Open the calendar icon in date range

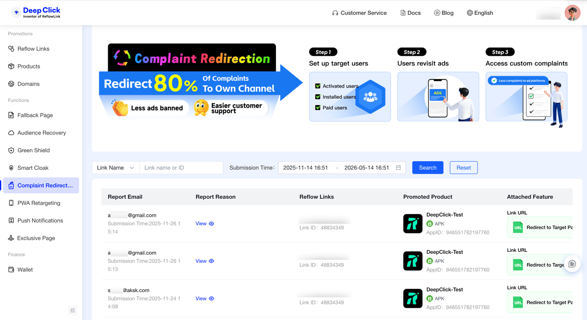tap(398, 168)
